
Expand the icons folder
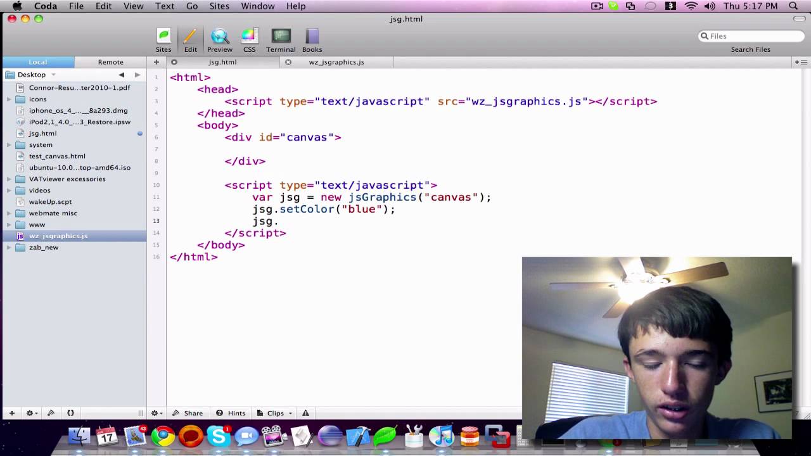[10, 99]
